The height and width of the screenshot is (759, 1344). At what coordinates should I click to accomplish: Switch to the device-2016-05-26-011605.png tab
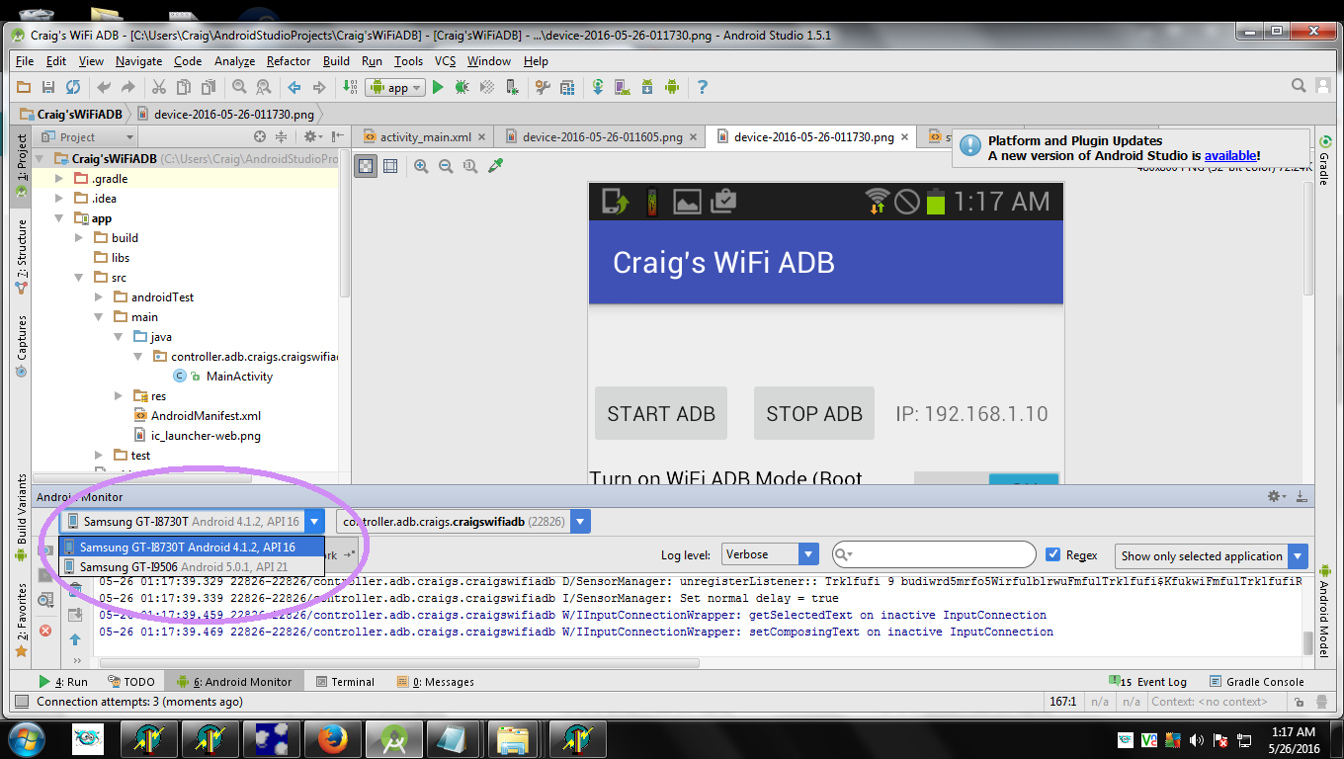tap(602, 136)
